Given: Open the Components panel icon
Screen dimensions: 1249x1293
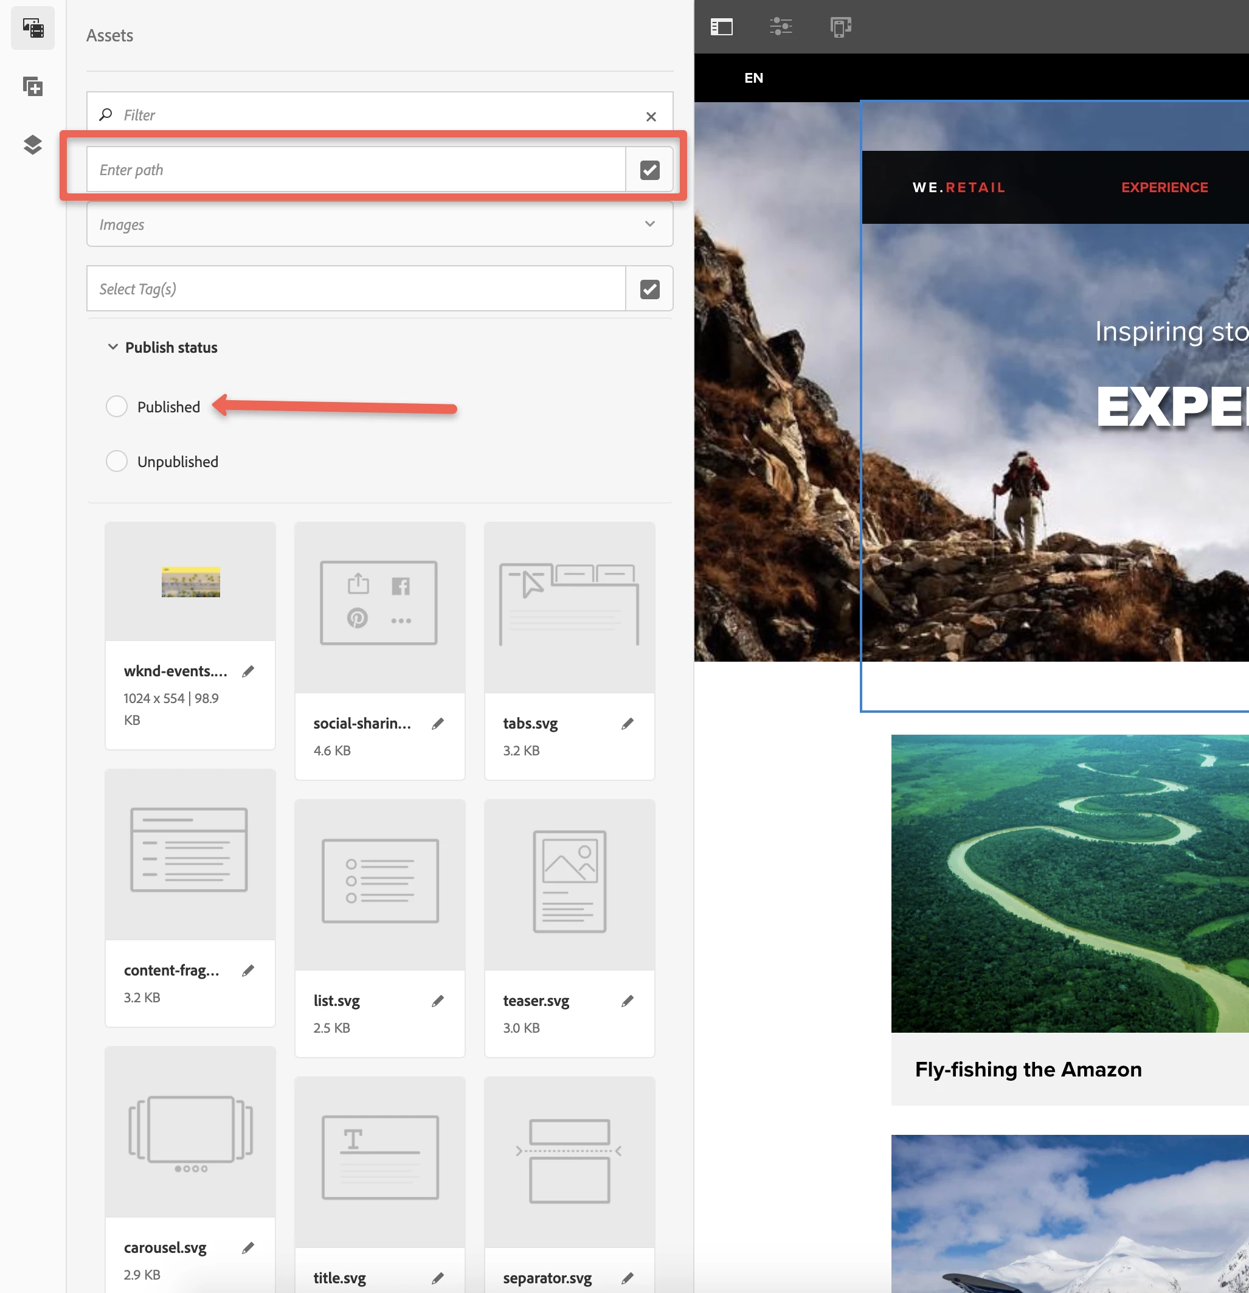Looking at the screenshot, I should (33, 86).
